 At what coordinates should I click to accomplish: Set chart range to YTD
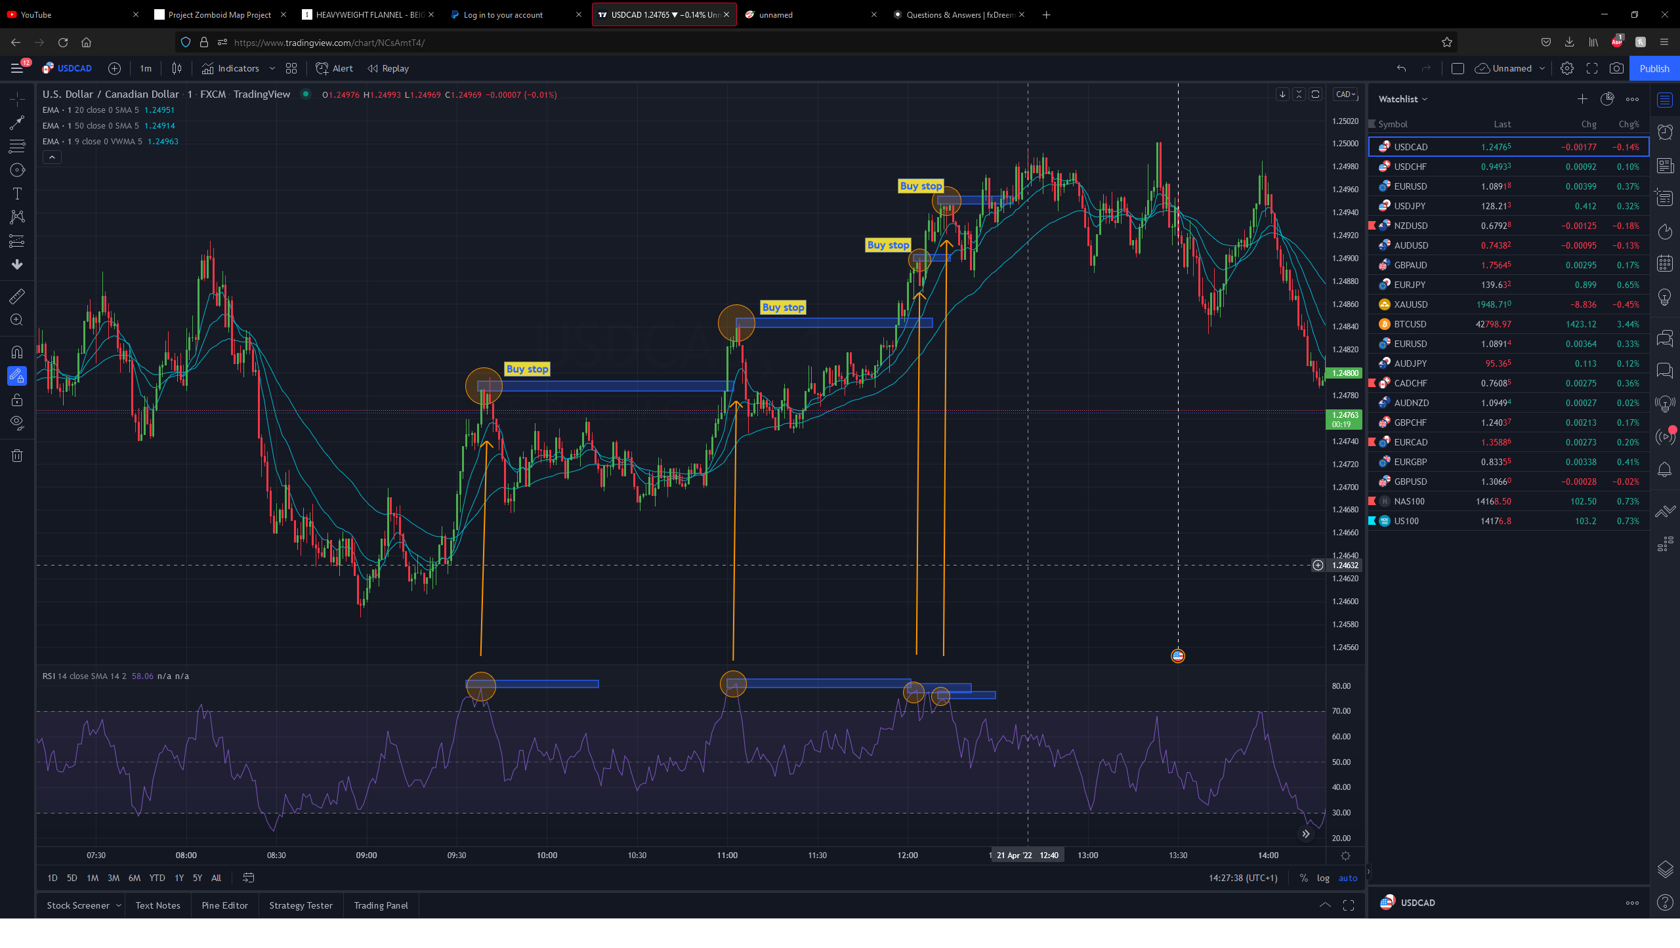click(x=157, y=878)
